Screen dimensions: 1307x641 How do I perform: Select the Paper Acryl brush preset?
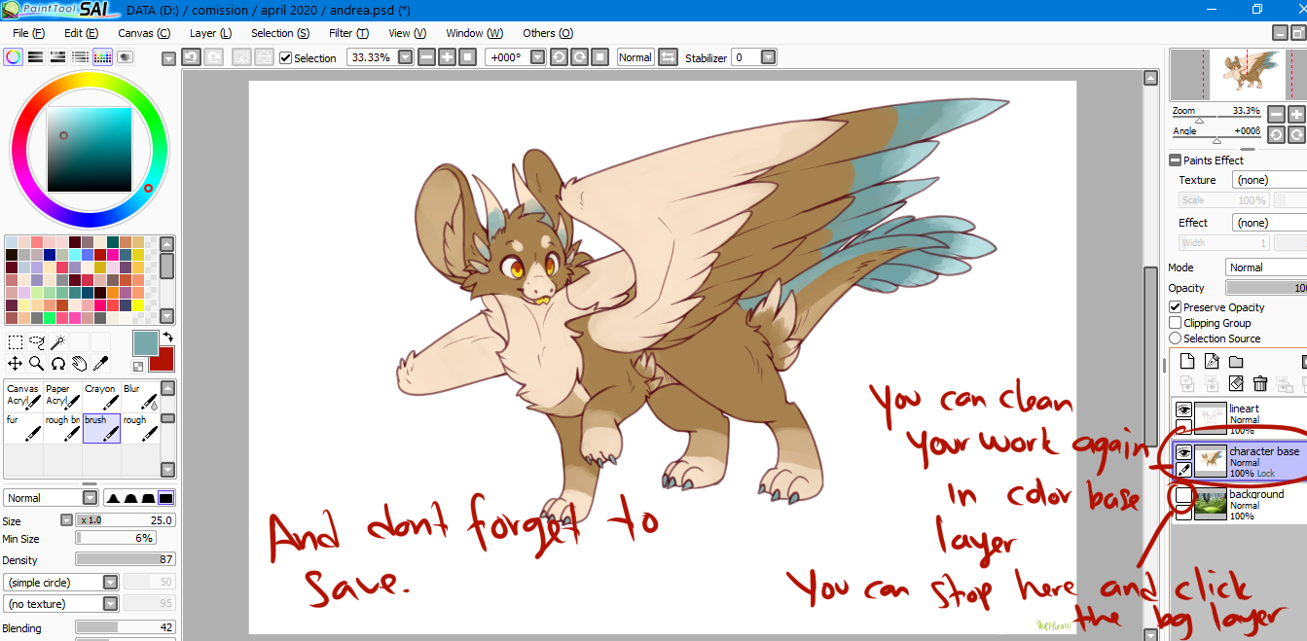coord(62,396)
